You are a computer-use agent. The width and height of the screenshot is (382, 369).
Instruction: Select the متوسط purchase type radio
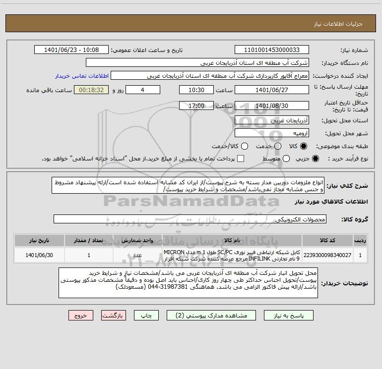click(286, 158)
